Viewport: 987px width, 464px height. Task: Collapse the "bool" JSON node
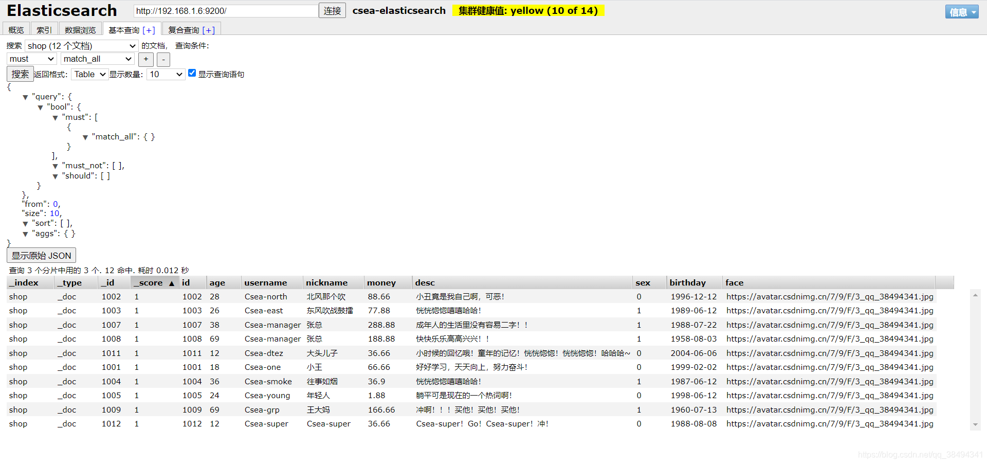40,108
